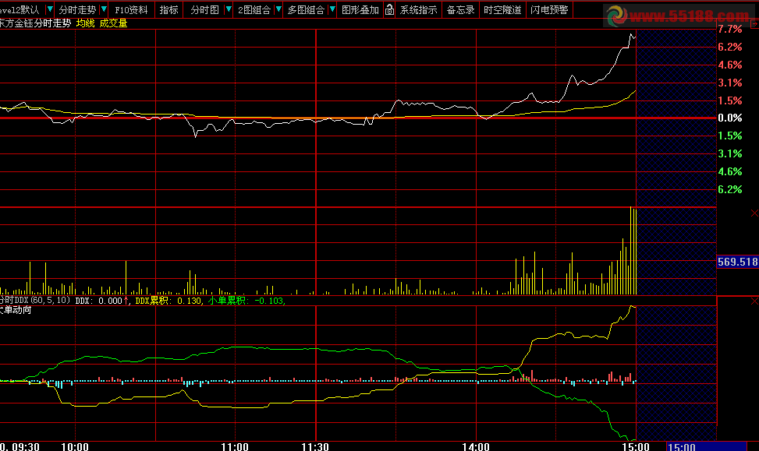Click the 11:30 time axis label
Viewport: 759px width, 451px height.
point(315,446)
